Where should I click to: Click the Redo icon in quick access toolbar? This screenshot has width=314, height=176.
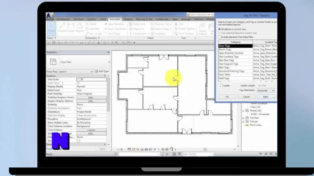click(x=73, y=43)
